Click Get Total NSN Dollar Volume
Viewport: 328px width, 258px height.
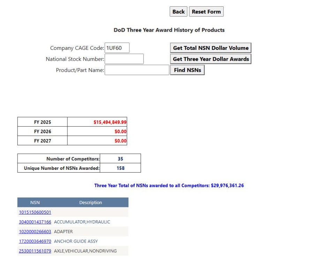point(210,48)
